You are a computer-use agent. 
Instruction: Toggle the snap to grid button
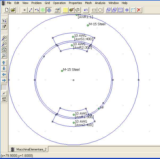coord(4,93)
